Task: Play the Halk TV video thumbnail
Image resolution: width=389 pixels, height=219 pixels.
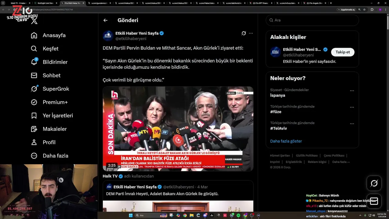Action: [178, 129]
